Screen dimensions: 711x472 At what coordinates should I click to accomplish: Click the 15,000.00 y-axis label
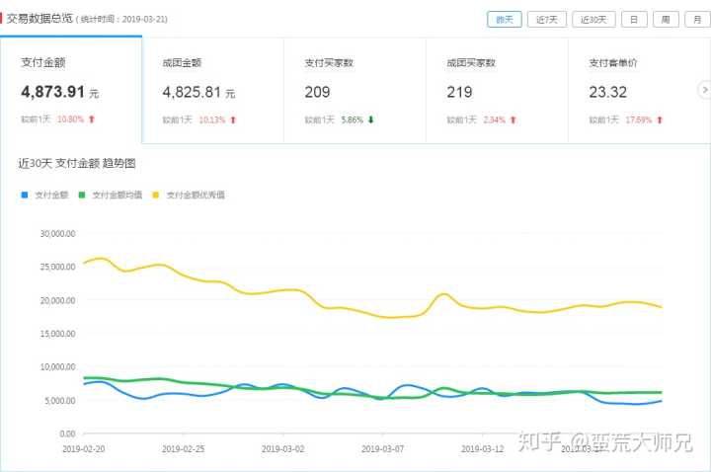pos(57,334)
